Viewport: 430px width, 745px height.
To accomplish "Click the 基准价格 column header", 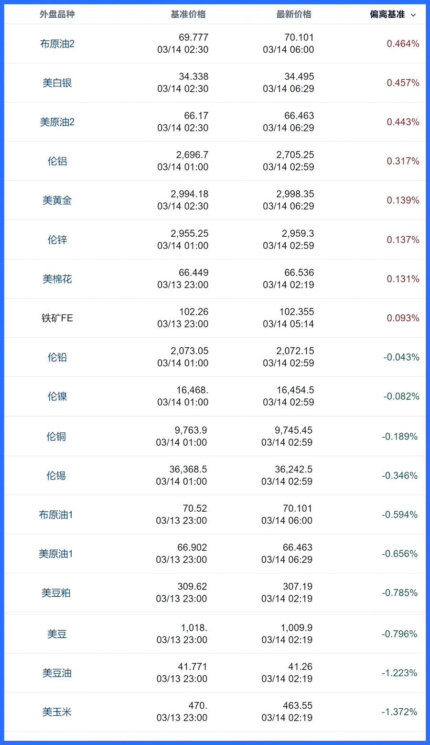I will coord(188,14).
